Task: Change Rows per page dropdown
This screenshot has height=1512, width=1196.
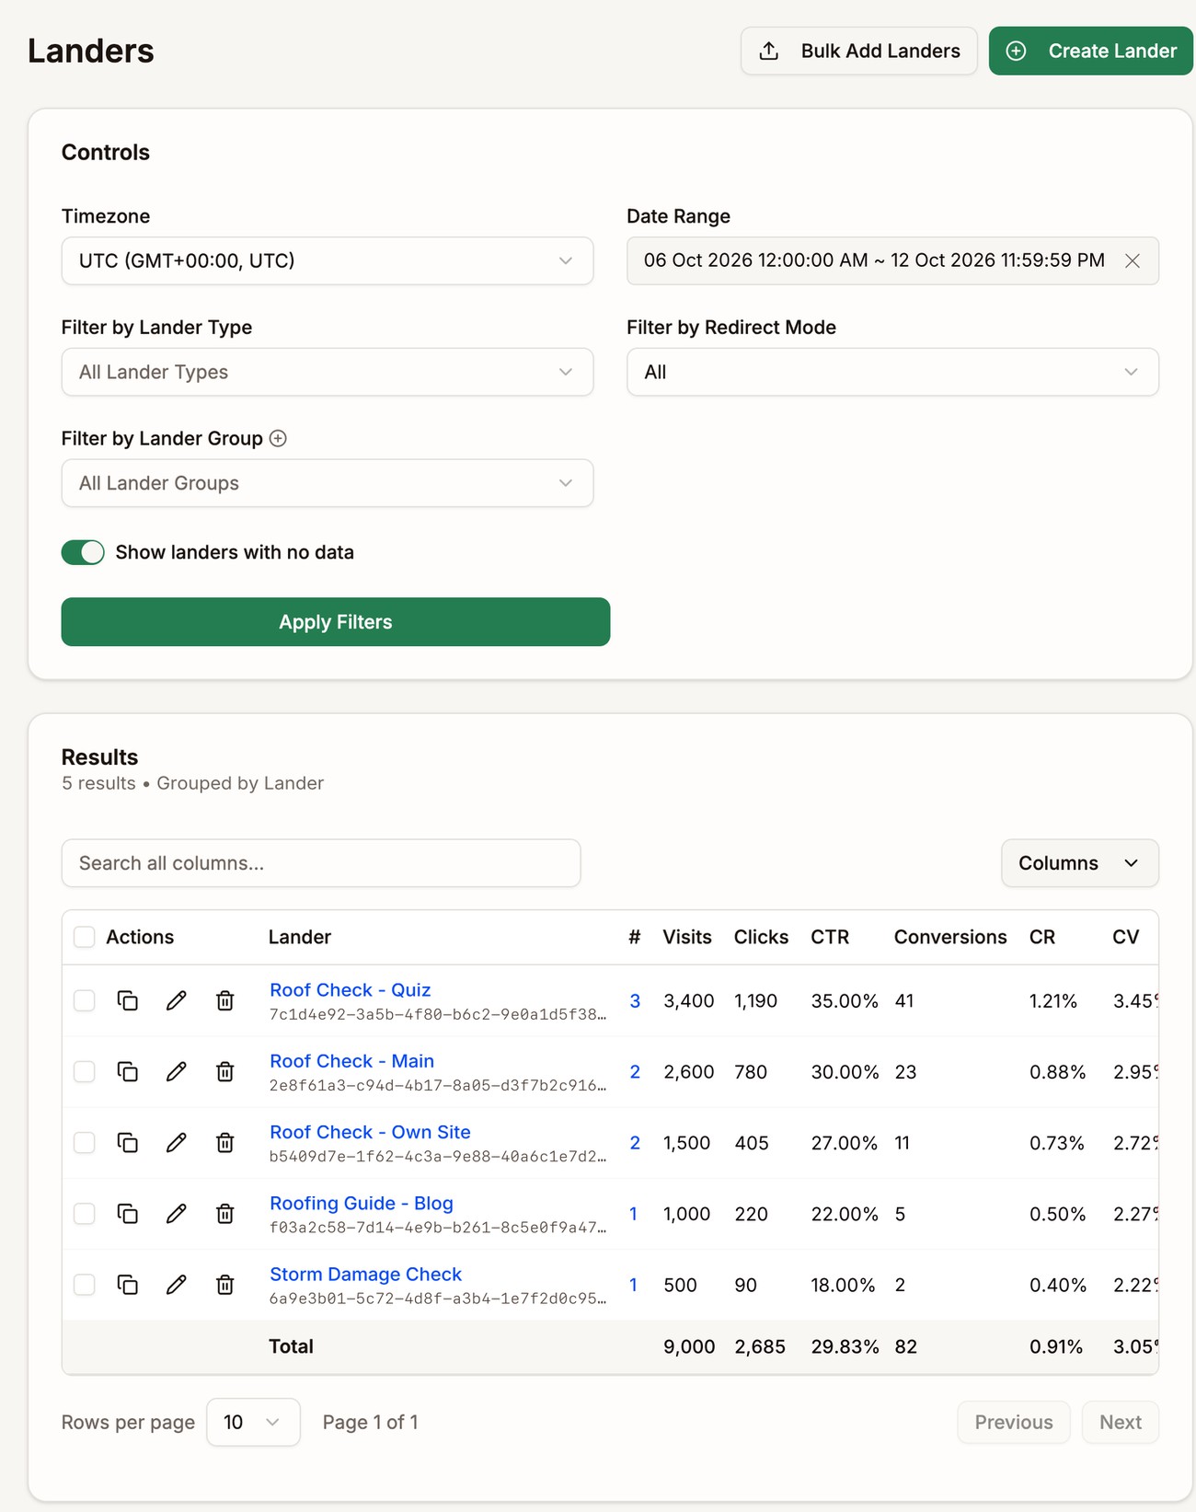Action: coord(253,1422)
